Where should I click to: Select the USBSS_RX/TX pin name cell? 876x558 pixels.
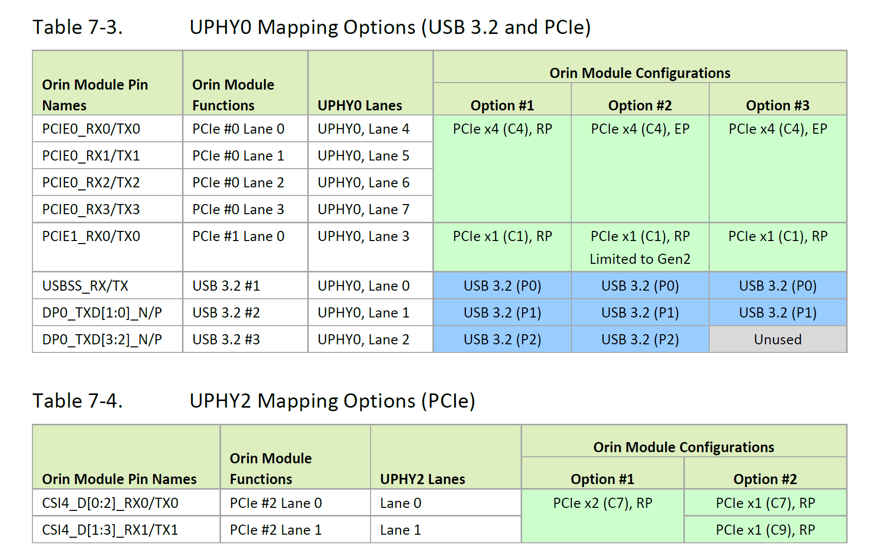pos(107,286)
